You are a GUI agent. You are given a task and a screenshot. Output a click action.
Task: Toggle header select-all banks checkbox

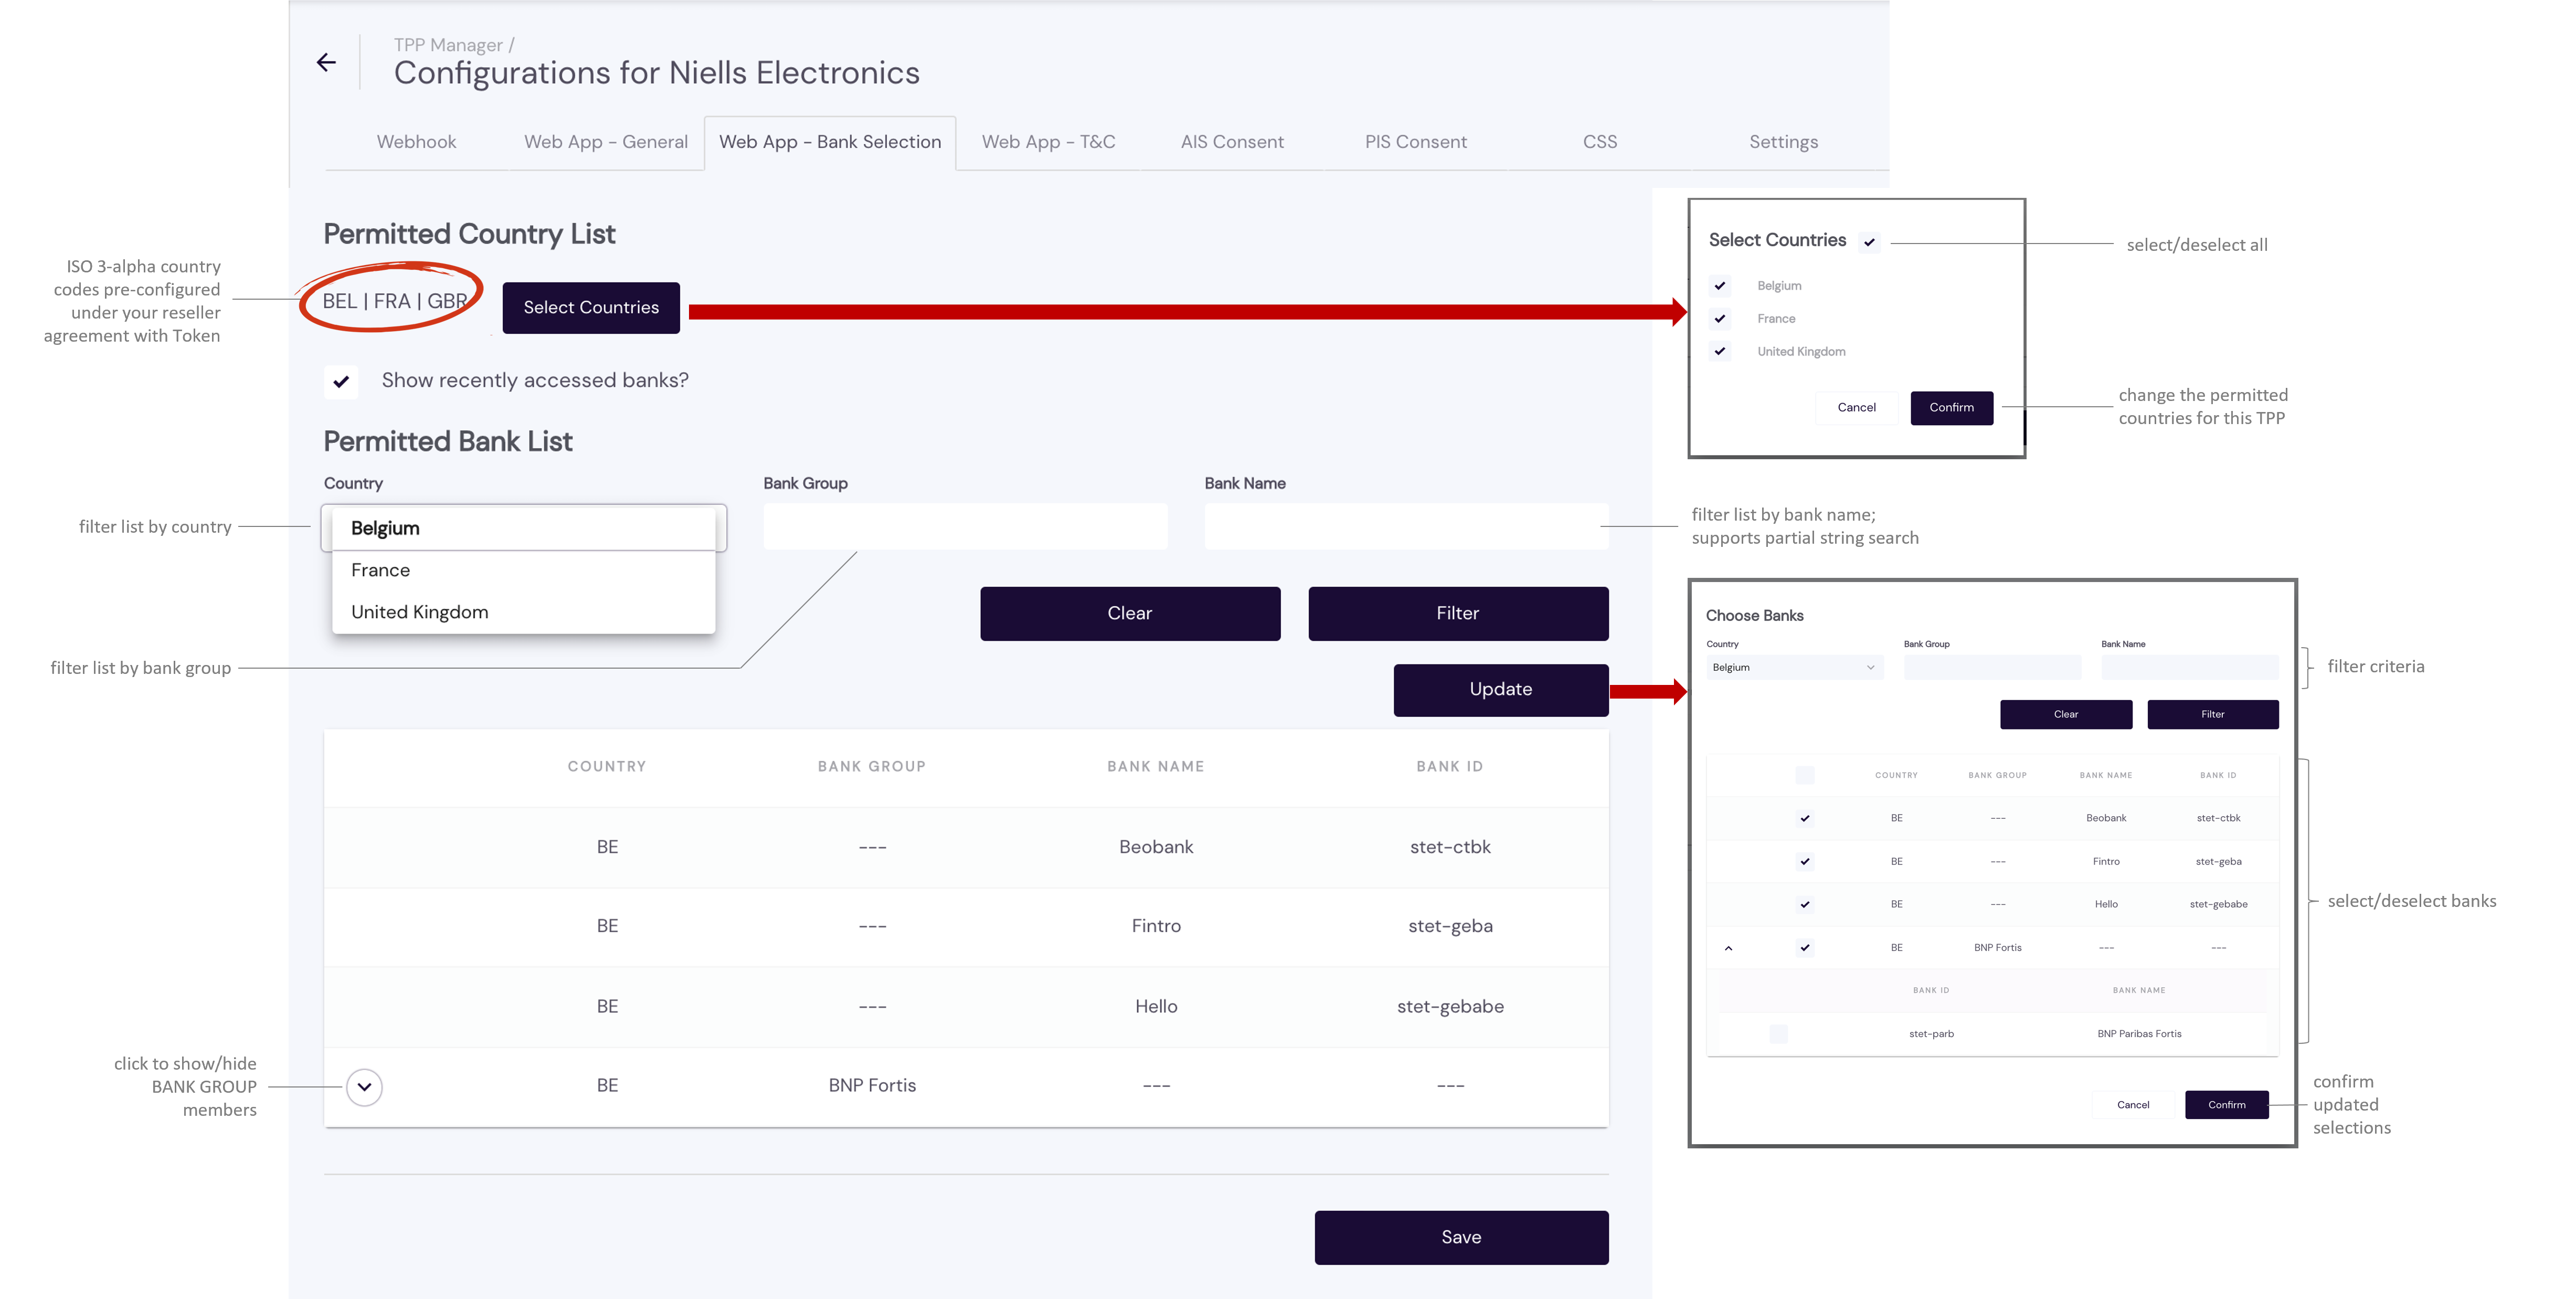coord(1805,775)
